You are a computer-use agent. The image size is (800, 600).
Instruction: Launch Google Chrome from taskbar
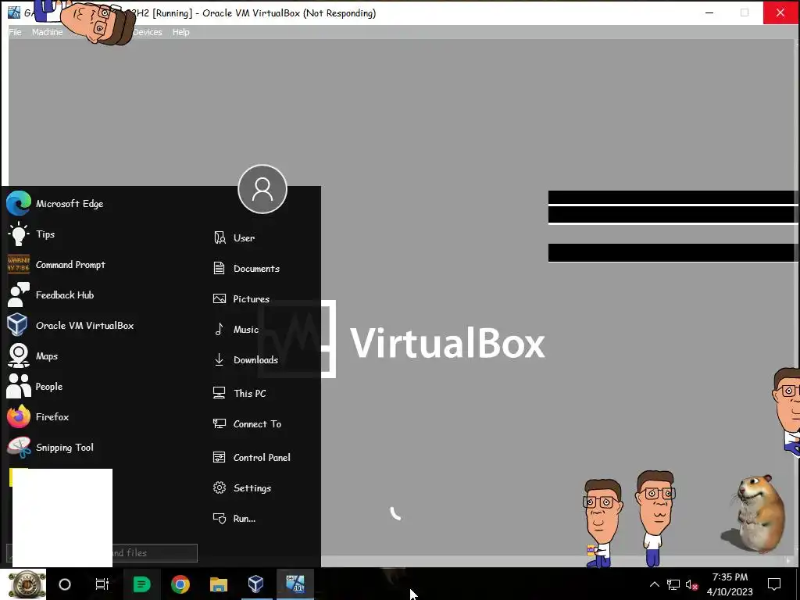tap(180, 584)
